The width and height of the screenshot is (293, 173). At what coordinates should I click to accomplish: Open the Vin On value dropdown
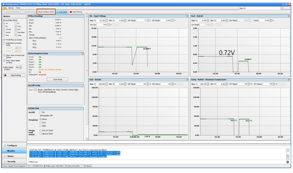(x=108, y=25)
